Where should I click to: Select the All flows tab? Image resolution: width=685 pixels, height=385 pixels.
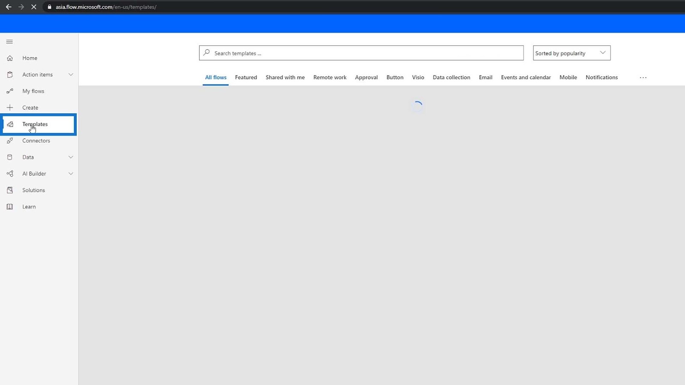(x=216, y=77)
